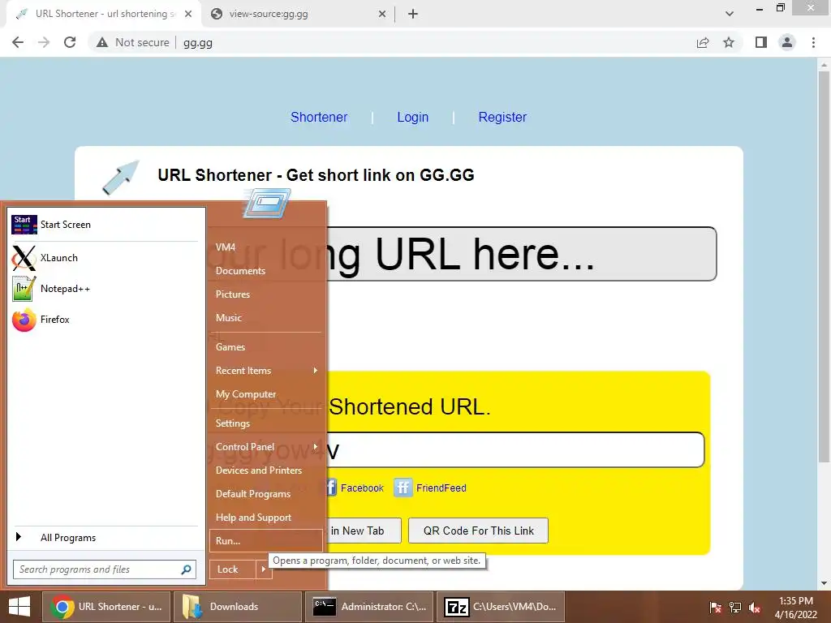Image resolution: width=831 pixels, height=623 pixels.
Task: Select Run... in start menu
Action: pos(266,541)
